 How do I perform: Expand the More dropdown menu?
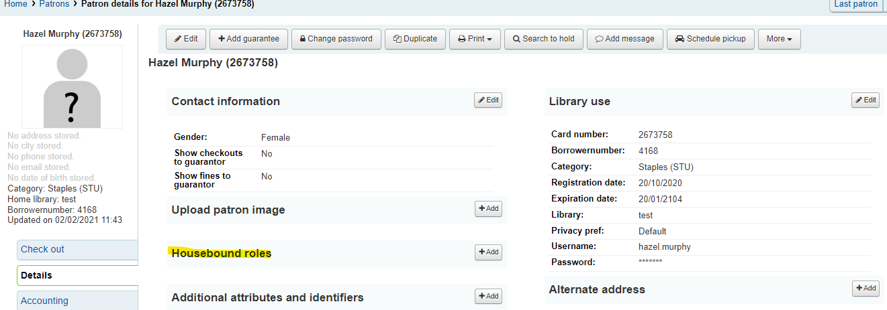pos(779,39)
